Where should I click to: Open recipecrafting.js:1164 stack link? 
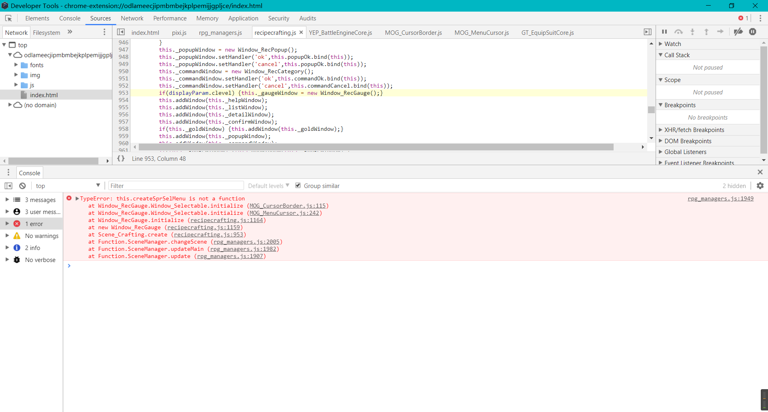click(227, 220)
